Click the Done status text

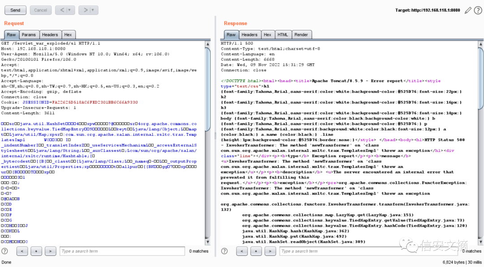(x=6, y=262)
